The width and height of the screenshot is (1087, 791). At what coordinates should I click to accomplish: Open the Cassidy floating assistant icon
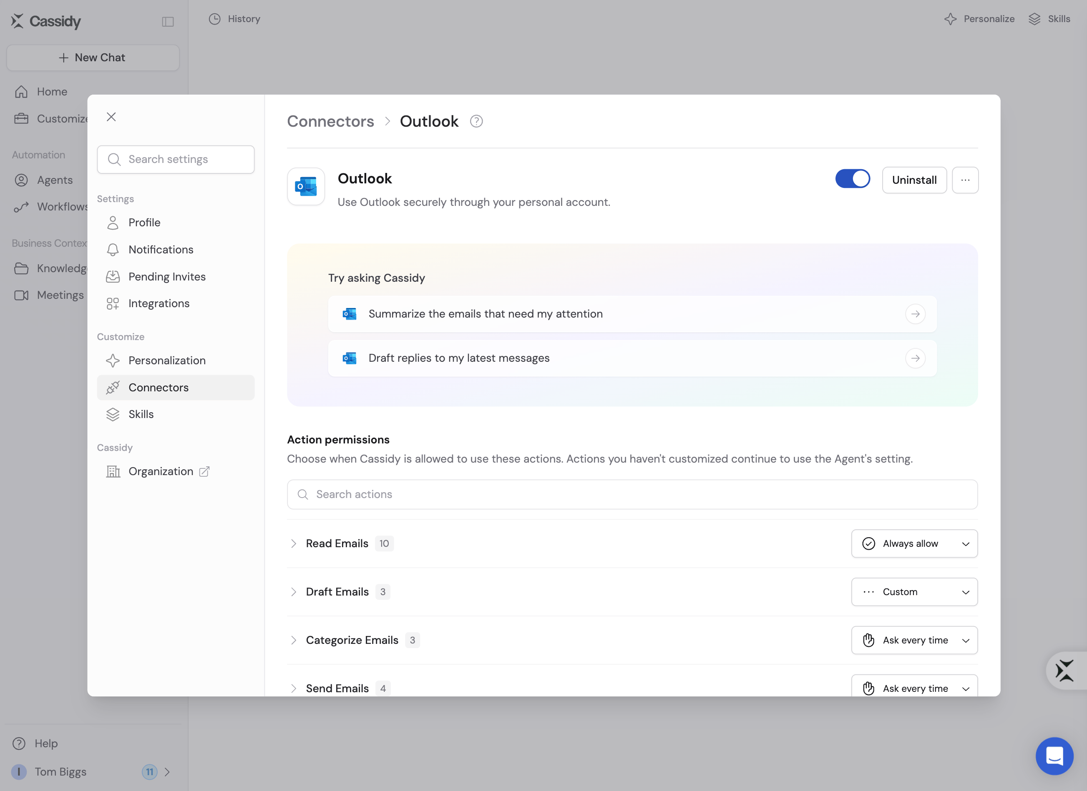(x=1065, y=670)
